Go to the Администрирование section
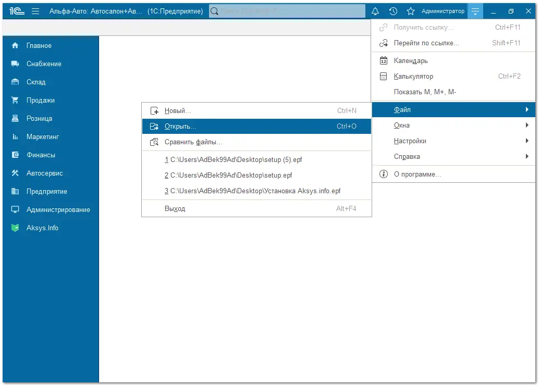This screenshot has height=387, width=540. pos(51,209)
